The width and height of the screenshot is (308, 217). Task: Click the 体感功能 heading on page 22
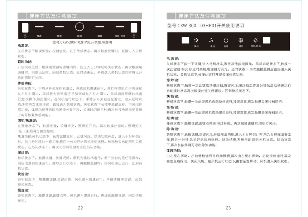25,83
